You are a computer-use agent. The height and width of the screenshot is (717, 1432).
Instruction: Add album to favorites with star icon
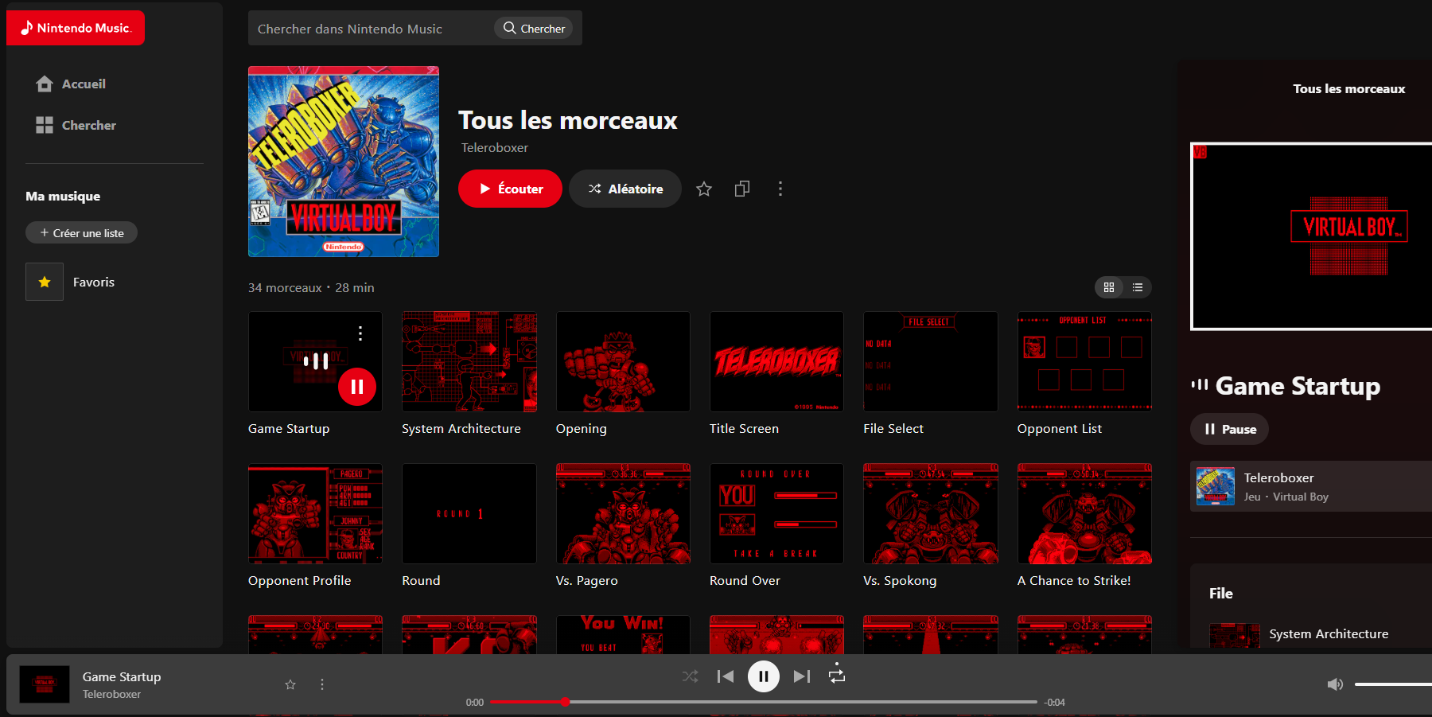[x=704, y=189]
